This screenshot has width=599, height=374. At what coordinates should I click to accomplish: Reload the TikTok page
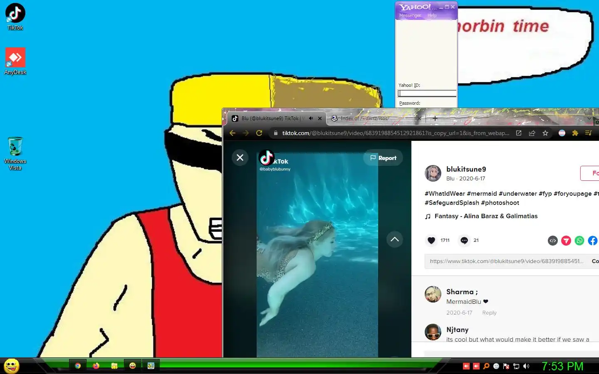tap(259, 133)
